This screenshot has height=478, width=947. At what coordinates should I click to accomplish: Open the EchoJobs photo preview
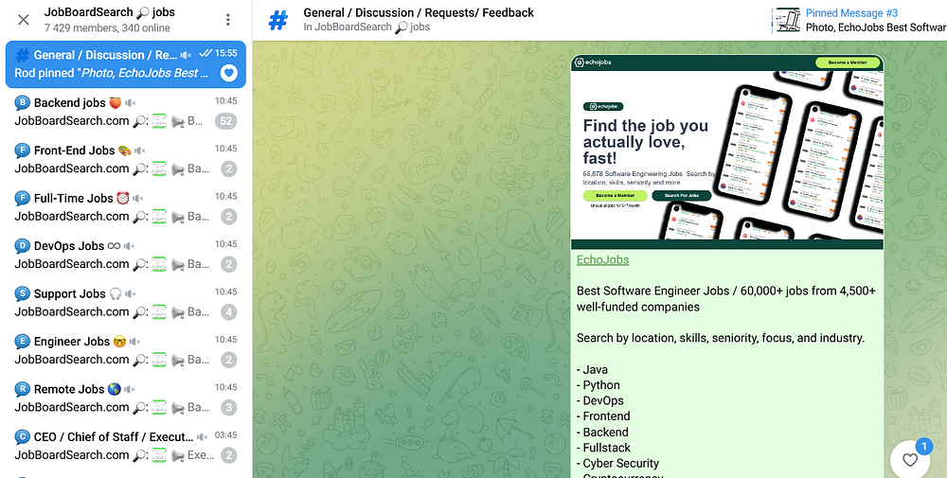727,152
